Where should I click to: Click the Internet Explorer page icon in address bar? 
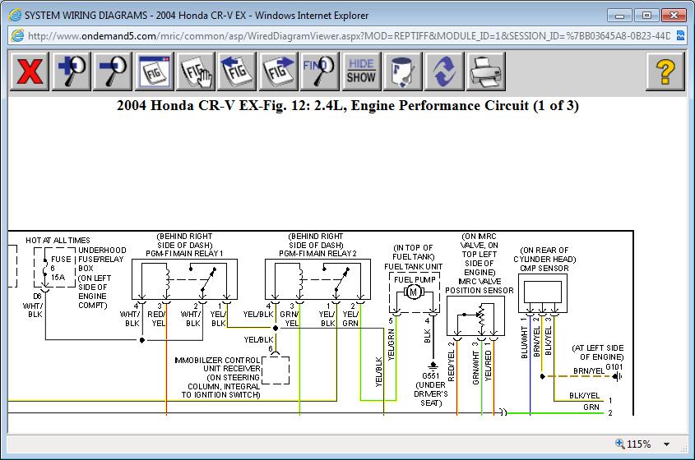16,36
